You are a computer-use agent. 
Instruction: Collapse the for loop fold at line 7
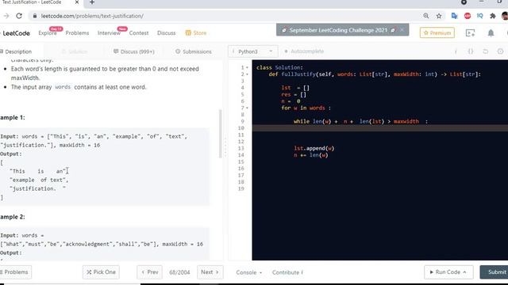tap(247, 108)
